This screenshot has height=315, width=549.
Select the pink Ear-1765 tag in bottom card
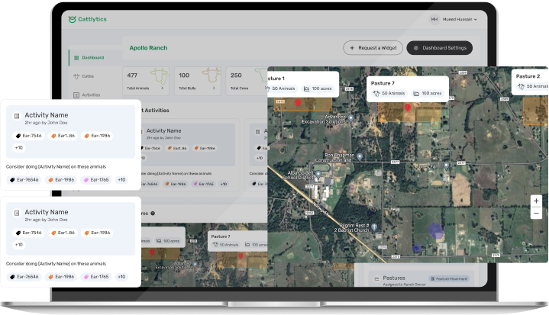(x=95, y=277)
